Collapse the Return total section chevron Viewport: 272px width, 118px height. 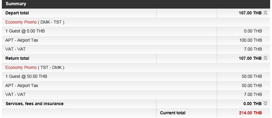(x=265, y=58)
